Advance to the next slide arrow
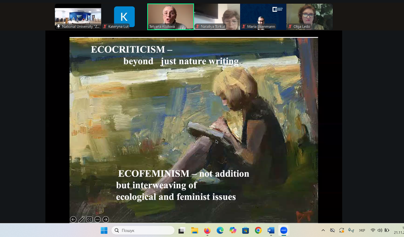 coord(105,219)
